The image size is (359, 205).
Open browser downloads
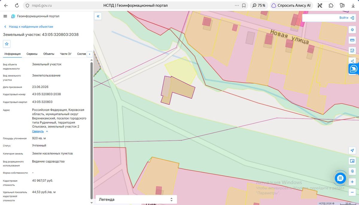click(x=353, y=5)
